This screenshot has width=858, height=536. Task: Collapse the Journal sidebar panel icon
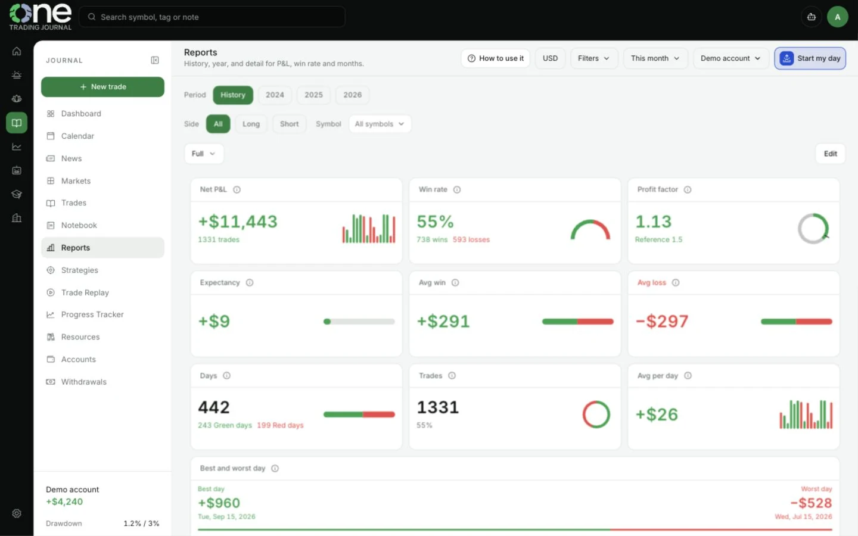(x=155, y=60)
